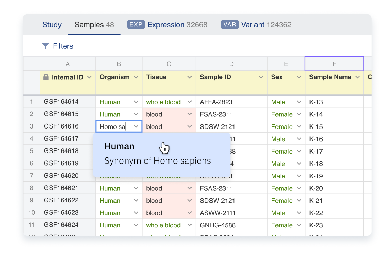
Task: Select column F header
Action: pyautogui.click(x=334, y=64)
